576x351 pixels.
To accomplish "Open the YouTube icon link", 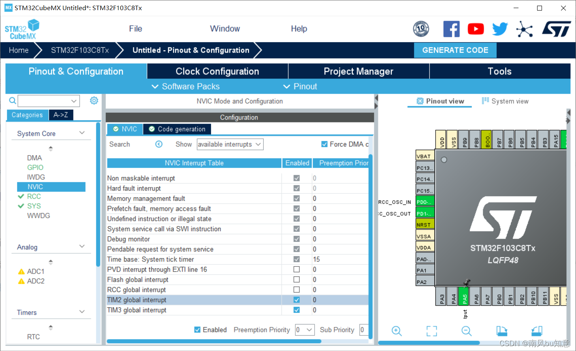I will pos(476,29).
